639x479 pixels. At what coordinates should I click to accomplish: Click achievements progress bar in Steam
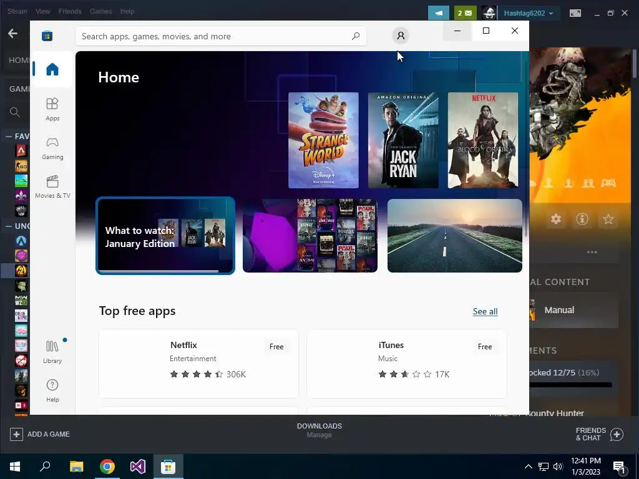[571, 384]
